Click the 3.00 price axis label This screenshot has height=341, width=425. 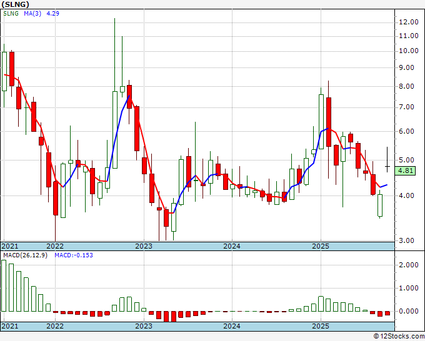tap(407, 240)
